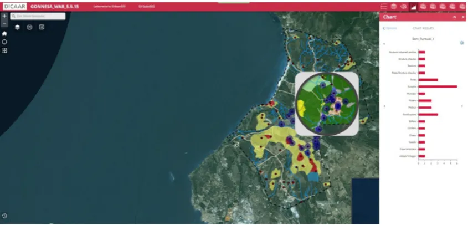Open chart settings gear icon

[x=462, y=43]
